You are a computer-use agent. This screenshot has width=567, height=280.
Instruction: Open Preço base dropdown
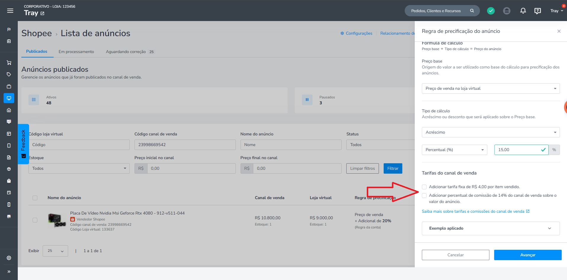click(x=491, y=88)
